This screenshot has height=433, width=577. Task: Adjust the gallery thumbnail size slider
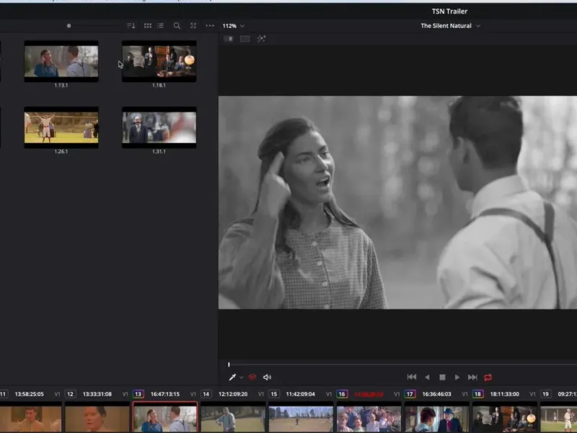point(69,26)
